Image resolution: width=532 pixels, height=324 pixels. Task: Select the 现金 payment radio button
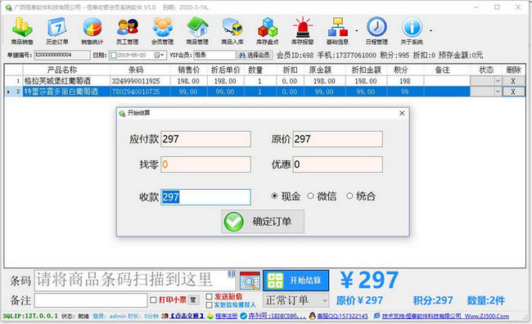[274, 196]
